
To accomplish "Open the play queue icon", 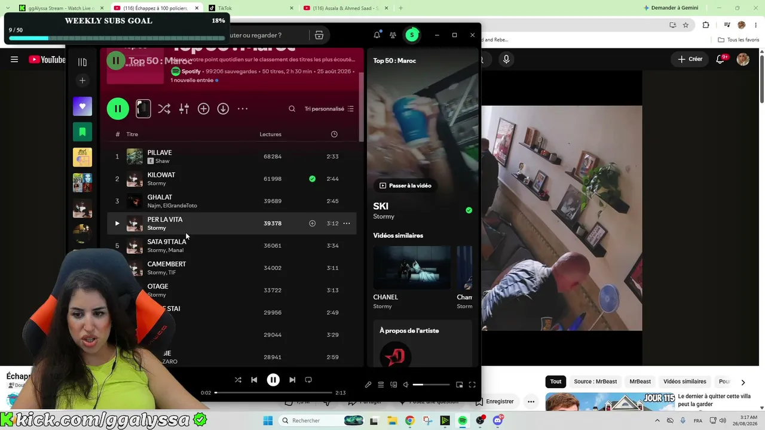I will [x=381, y=385].
